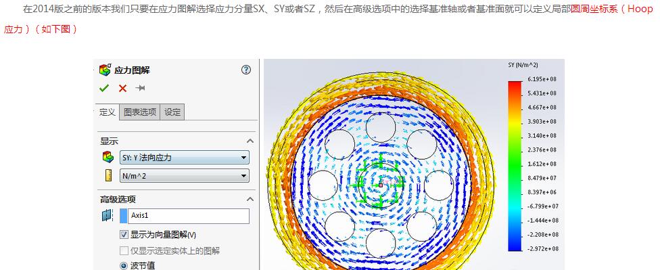
Task: Open the N/m^2 units dropdown
Action: [x=185, y=176]
